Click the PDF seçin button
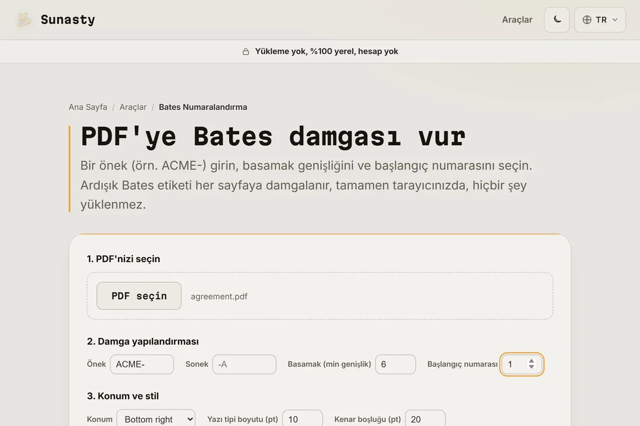The width and height of the screenshot is (640, 426). (139, 296)
